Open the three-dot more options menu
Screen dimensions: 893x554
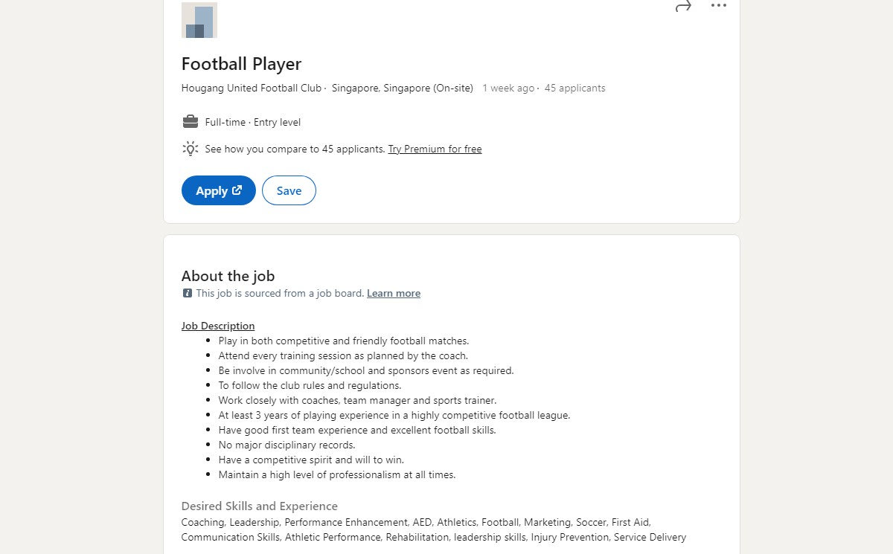[718, 6]
